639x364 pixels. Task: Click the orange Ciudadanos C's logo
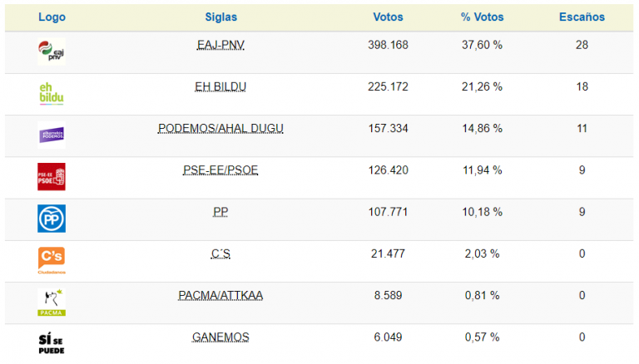52,261
